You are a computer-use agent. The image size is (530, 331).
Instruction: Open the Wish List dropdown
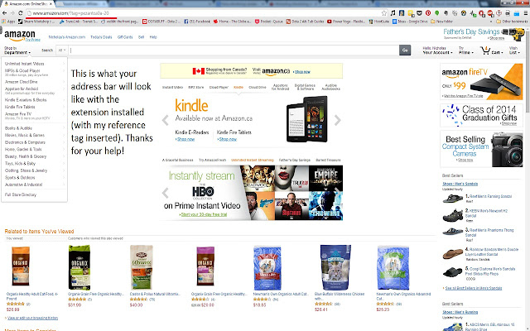coord(514,50)
